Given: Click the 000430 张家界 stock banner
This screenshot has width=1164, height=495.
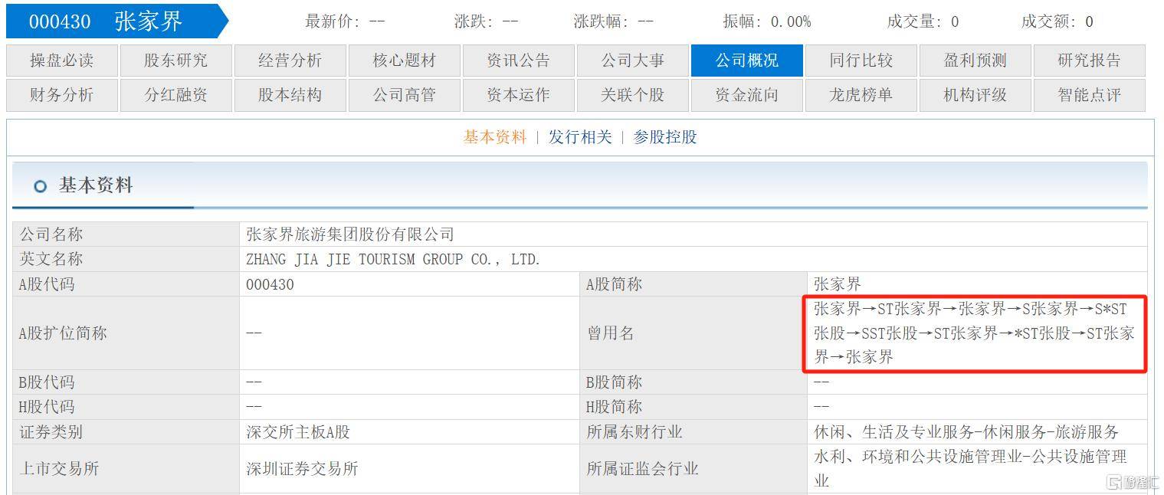Looking at the screenshot, I should click(117, 21).
